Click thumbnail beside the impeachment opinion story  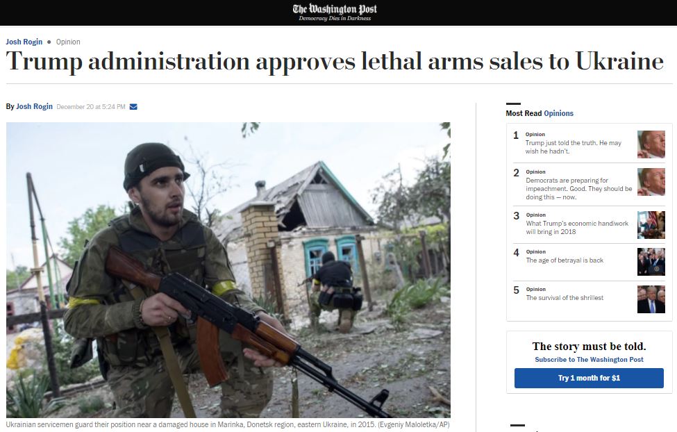(x=651, y=182)
